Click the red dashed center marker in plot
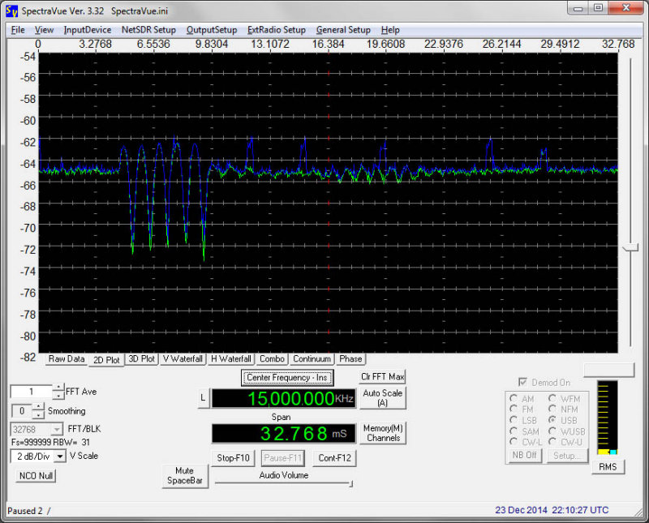Screen dimensions: 649x523 (329, 203)
